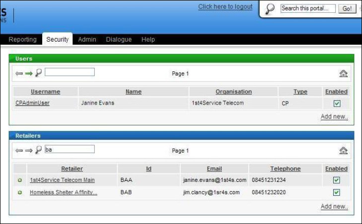
Task: Disable the Homeless Shelter Affinity retailer checkbox
Action: [x=337, y=192]
